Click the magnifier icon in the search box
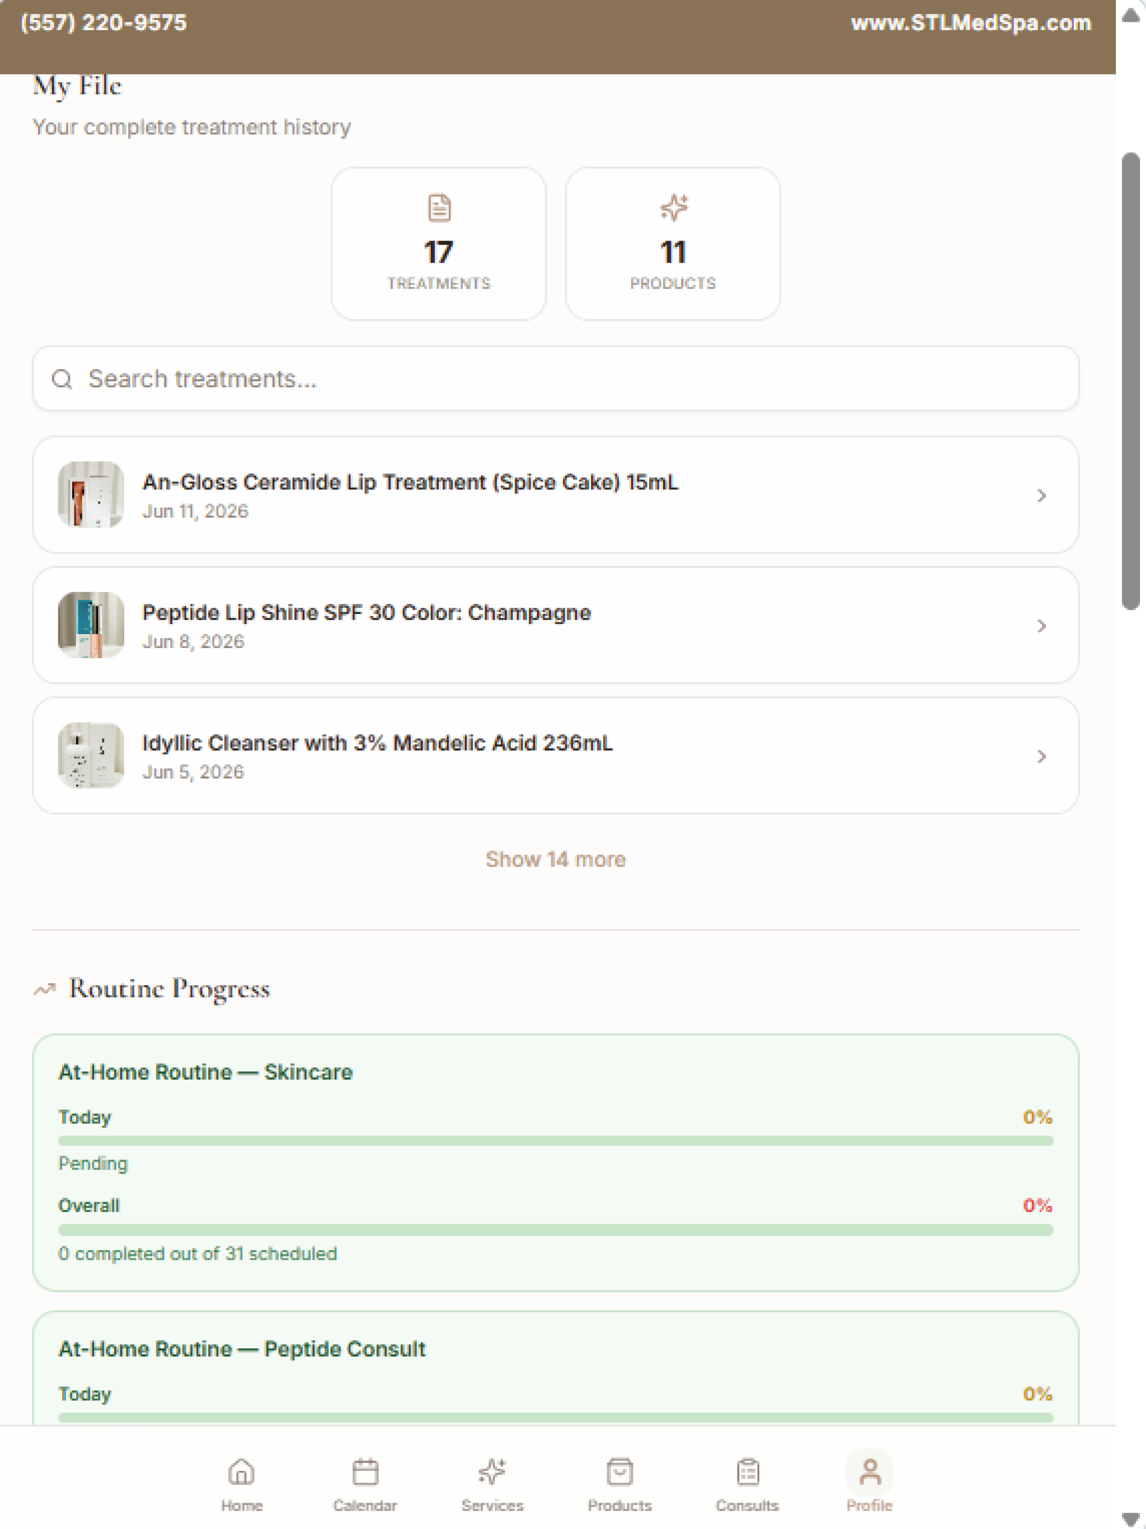Viewport: 1146px width, 1529px height. coord(62,379)
